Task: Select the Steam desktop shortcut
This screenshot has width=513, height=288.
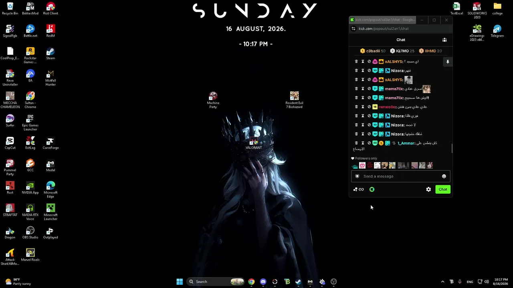Action: (50, 54)
